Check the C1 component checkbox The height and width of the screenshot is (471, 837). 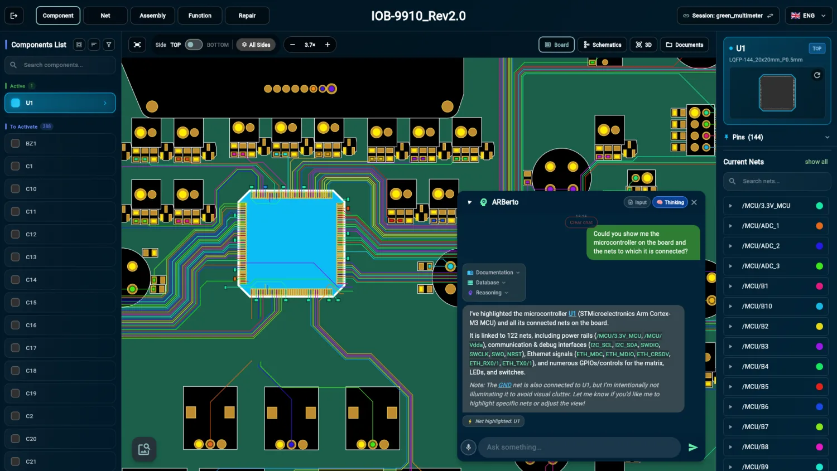(16, 166)
